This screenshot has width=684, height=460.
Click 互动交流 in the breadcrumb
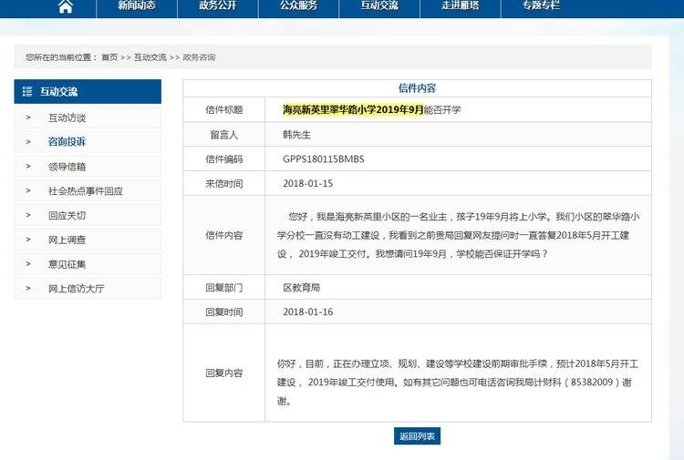pos(150,57)
